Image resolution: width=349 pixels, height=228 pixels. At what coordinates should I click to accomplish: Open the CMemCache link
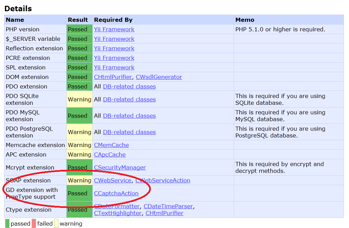click(x=111, y=145)
